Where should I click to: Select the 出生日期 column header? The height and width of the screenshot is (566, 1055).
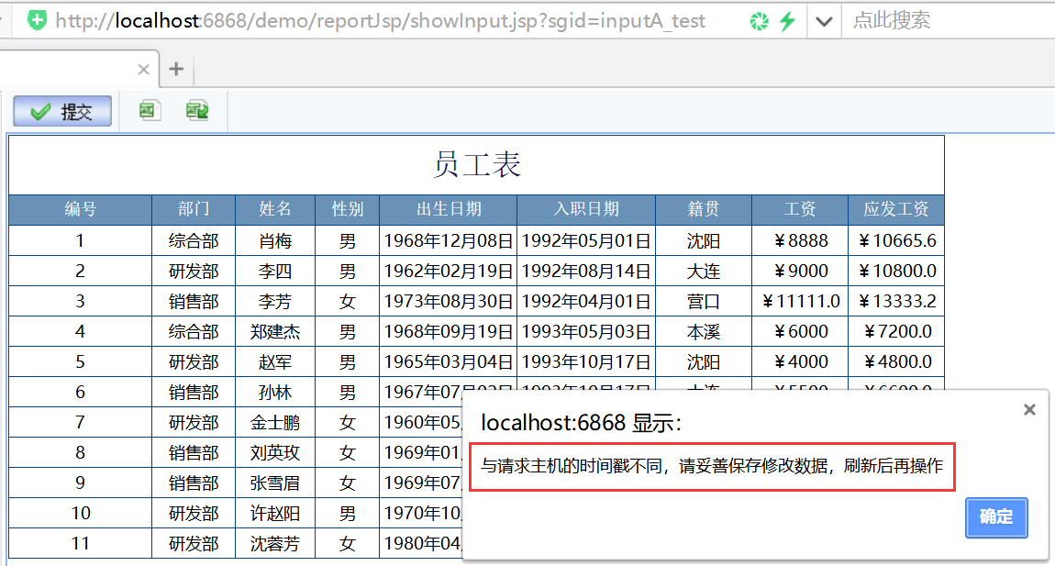tap(448, 209)
